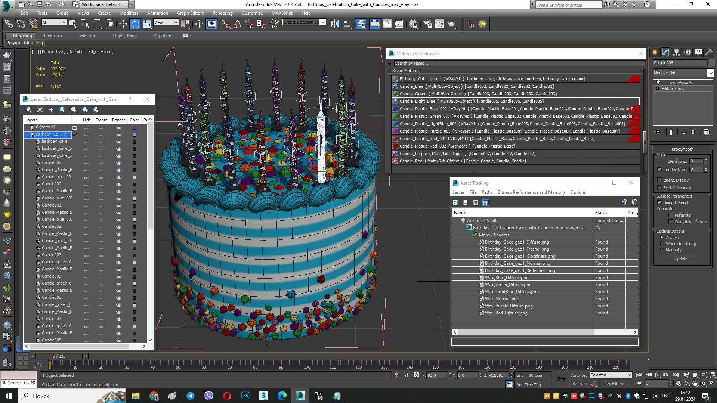This screenshot has width=717, height=403.
Task: Click the color swatch of Birthday_Ce...ith_C layer
Action: tap(135, 135)
